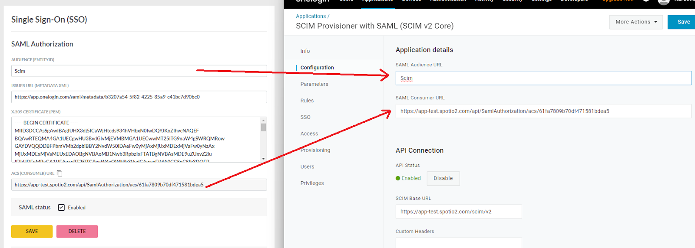Go to the Access tab
Image resolution: width=695 pixels, height=248 pixels.
(x=309, y=134)
